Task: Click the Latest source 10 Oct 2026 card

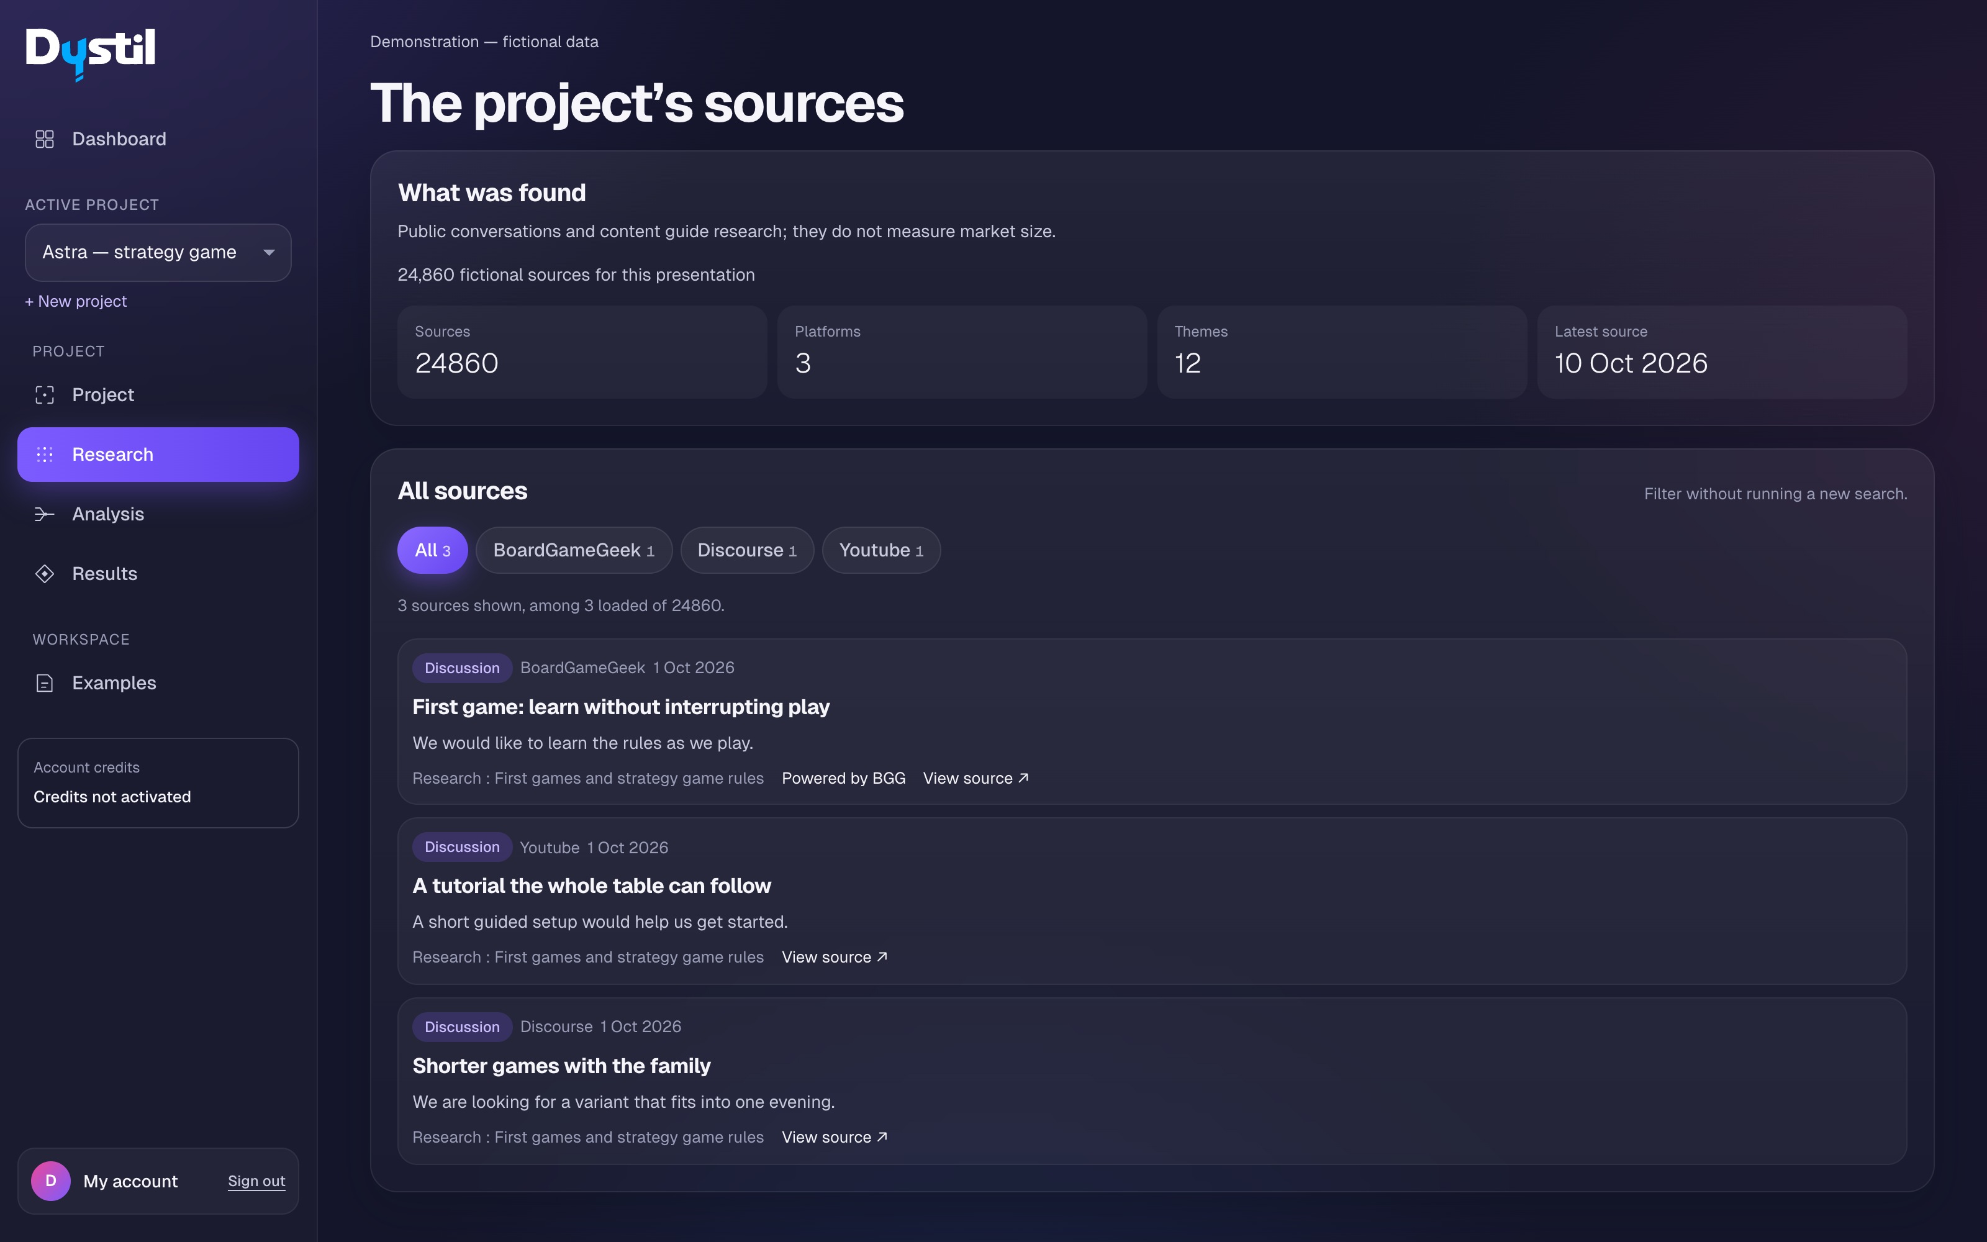Action: [x=1722, y=352]
